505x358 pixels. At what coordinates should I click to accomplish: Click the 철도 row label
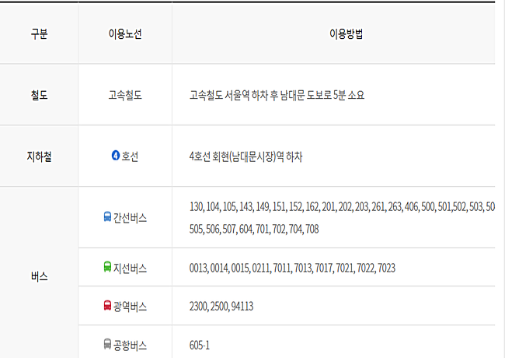39,95
